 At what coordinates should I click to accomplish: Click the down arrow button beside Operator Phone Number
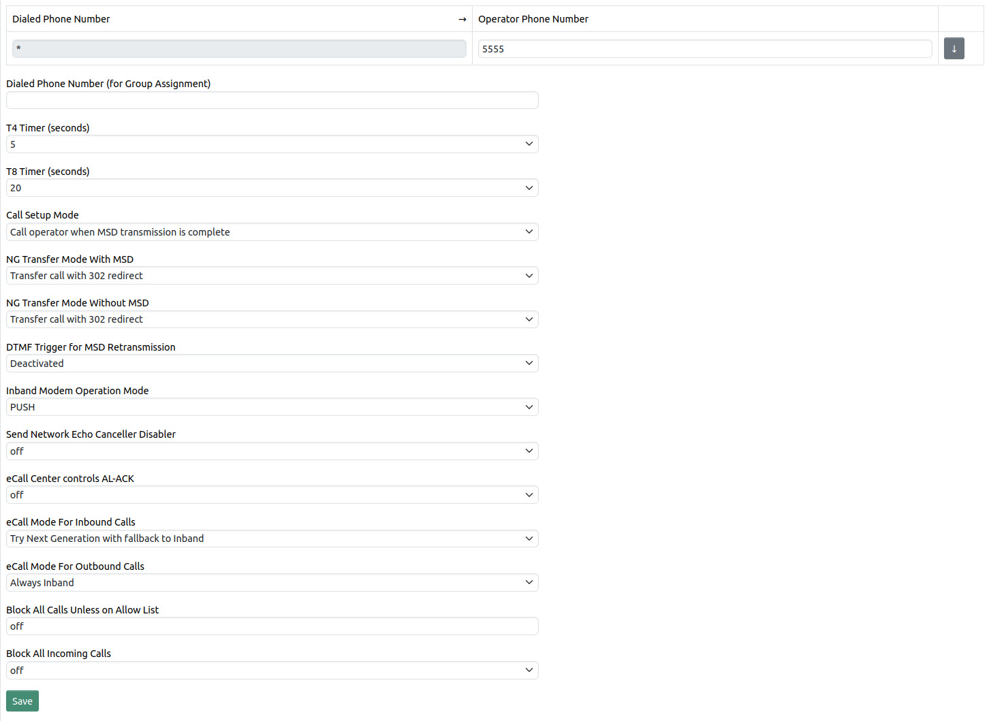click(x=954, y=49)
